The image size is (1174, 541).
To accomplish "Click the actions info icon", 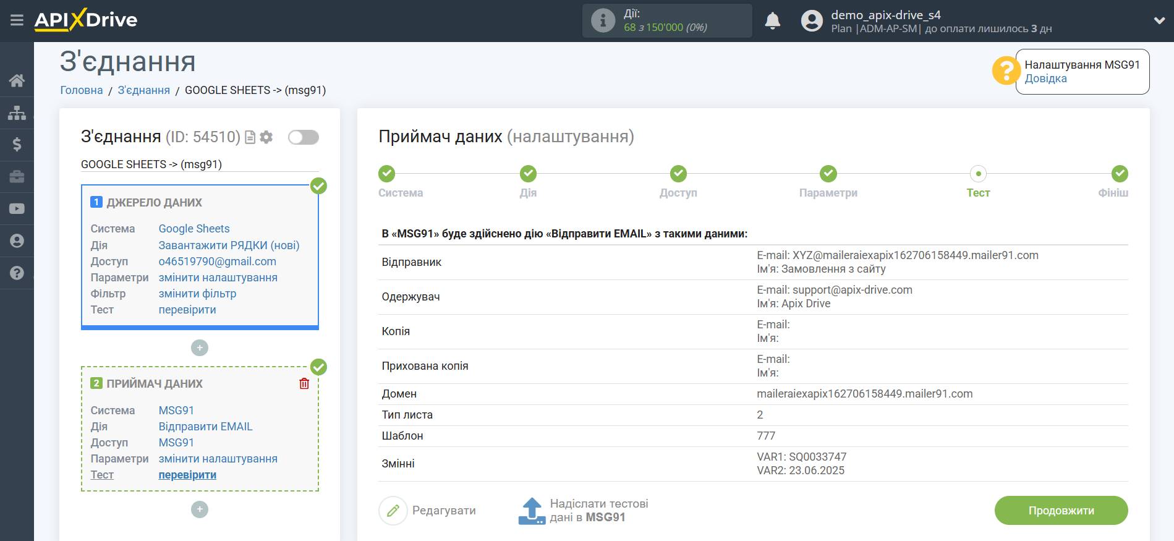I will 603,20.
